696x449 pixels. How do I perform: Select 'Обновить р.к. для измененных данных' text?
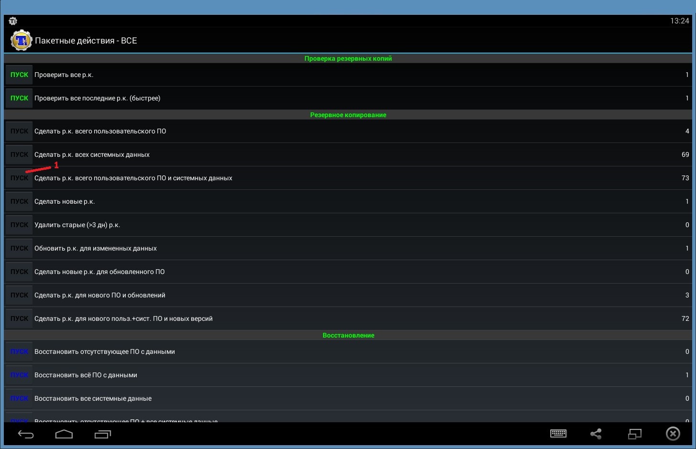[x=96, y=248]
